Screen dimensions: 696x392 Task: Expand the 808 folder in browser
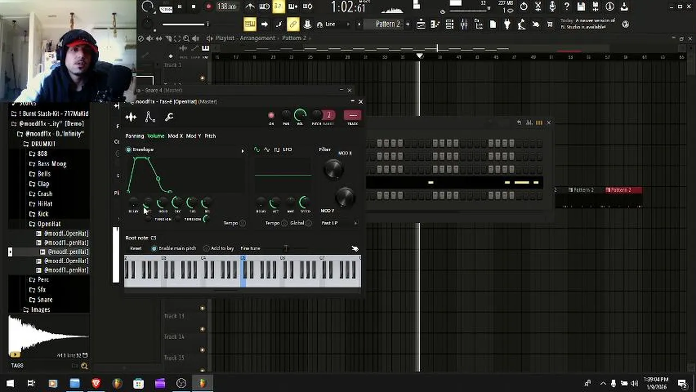pyautogui.click(x=38, y=154)
